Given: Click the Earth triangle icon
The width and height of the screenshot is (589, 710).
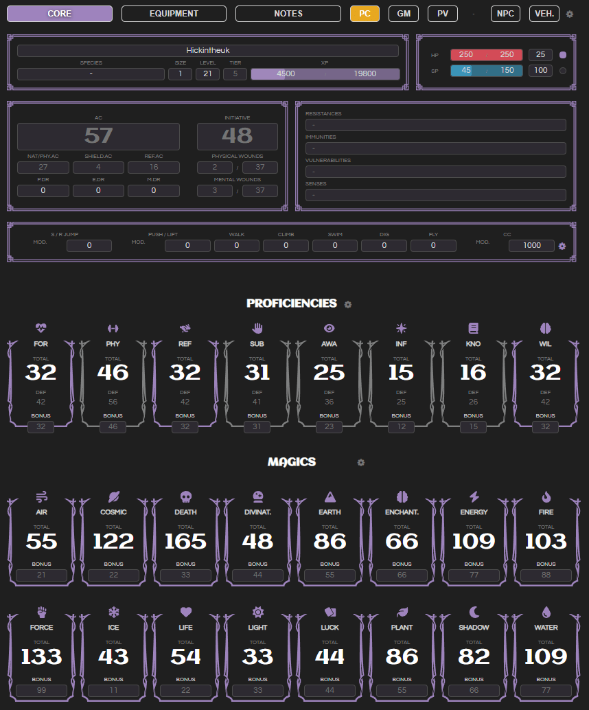Looking at the screenshot, I should pos(330,496).
